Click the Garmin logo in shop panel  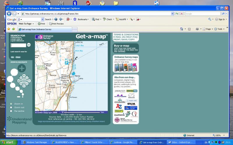(x=119, y=115)
